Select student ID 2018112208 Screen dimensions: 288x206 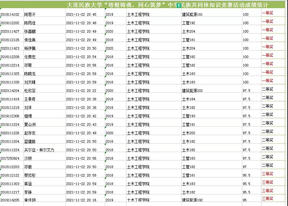10,57
